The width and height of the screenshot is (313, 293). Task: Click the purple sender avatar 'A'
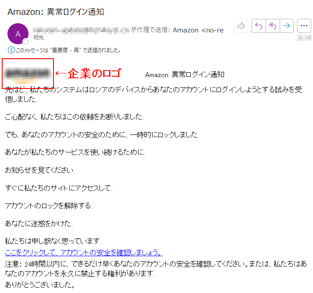(18, 34)
